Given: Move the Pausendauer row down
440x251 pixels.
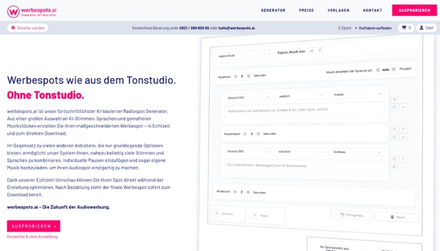Looking at the screenshot, I should 404,137.
